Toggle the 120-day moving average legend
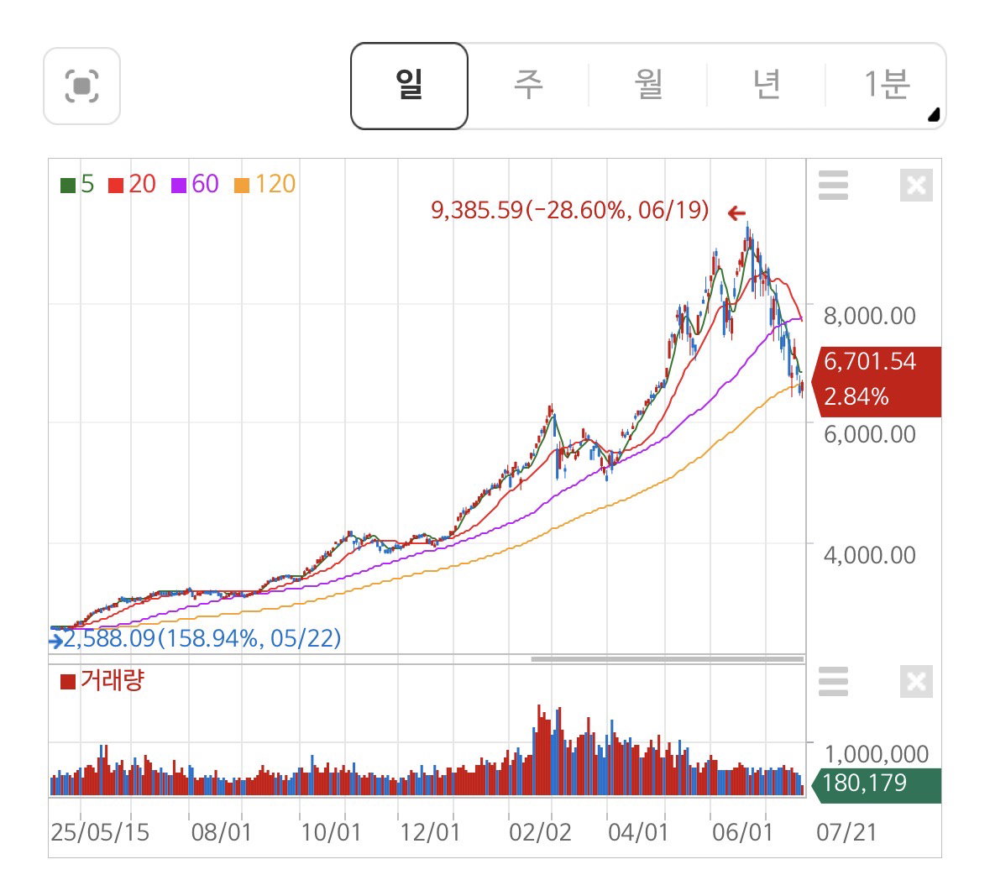This screenshot has width=990, height=896. click(x=265, y=185)
